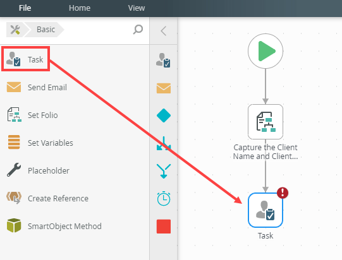Pick the Set Folio step icon
The height and width of the screenshot is (260, 342).
tap(14, 115)
